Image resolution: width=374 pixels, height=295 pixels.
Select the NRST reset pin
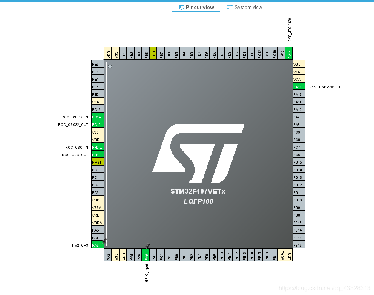(x=97, y=162)
